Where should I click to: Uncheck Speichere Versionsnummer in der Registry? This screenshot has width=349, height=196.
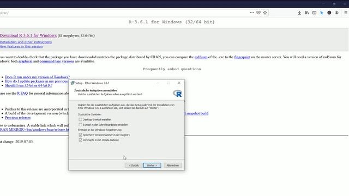[80, 135]
